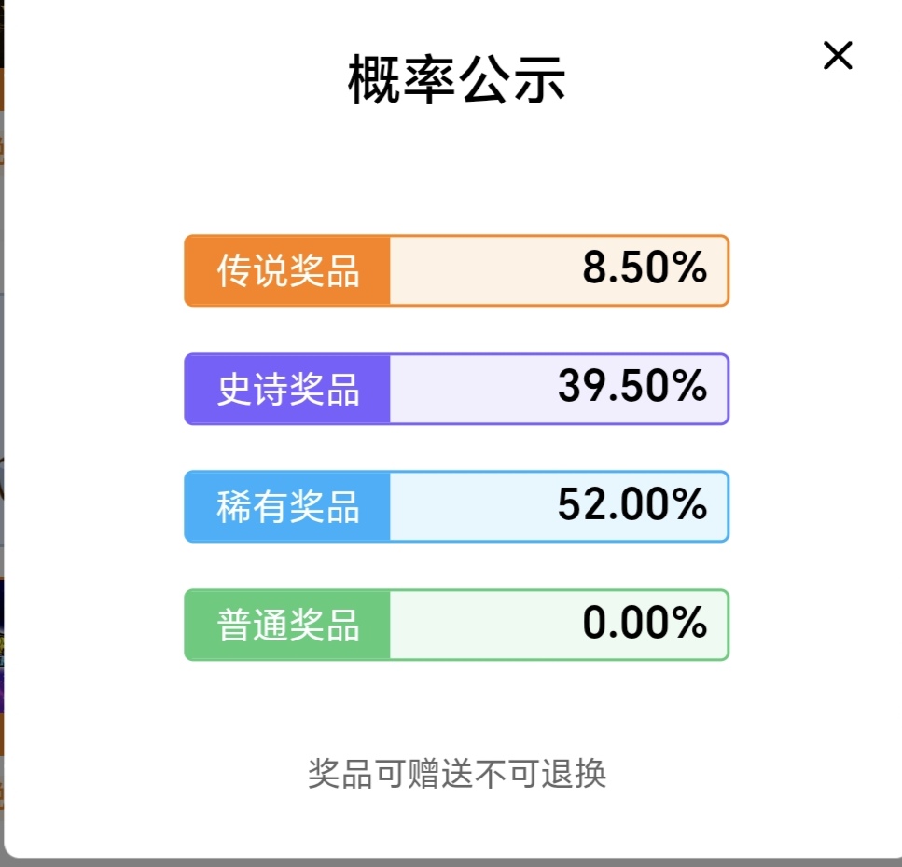902x867 pixels.
Task: Click blank space between 普通奖品 row and footer note
Action: (457, 709)
